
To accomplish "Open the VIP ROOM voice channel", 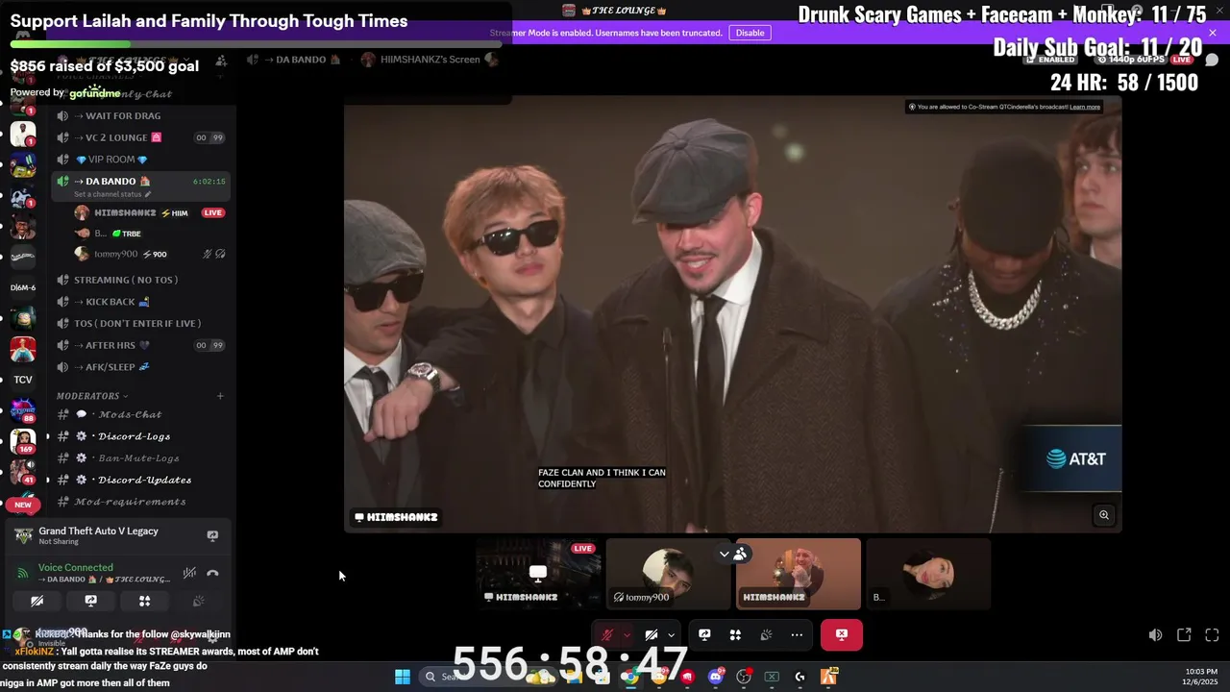I will click(x=141, y=160).
